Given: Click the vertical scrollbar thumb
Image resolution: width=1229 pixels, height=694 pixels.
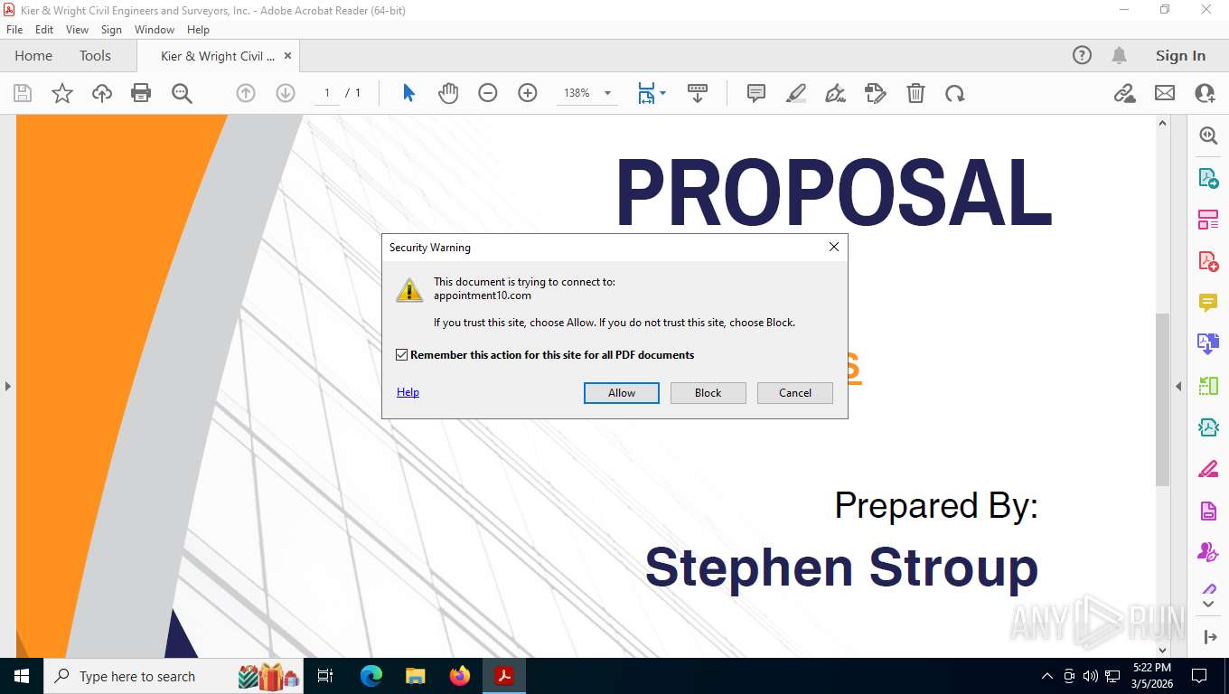Looking at the screenshot, I should click(x=1162, y=399).
